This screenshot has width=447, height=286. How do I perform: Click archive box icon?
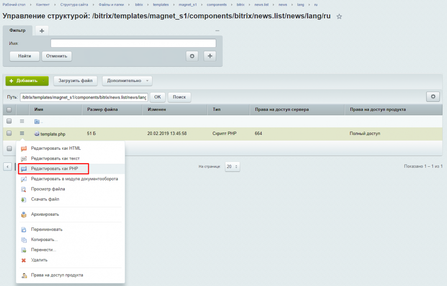click(24, 214)
